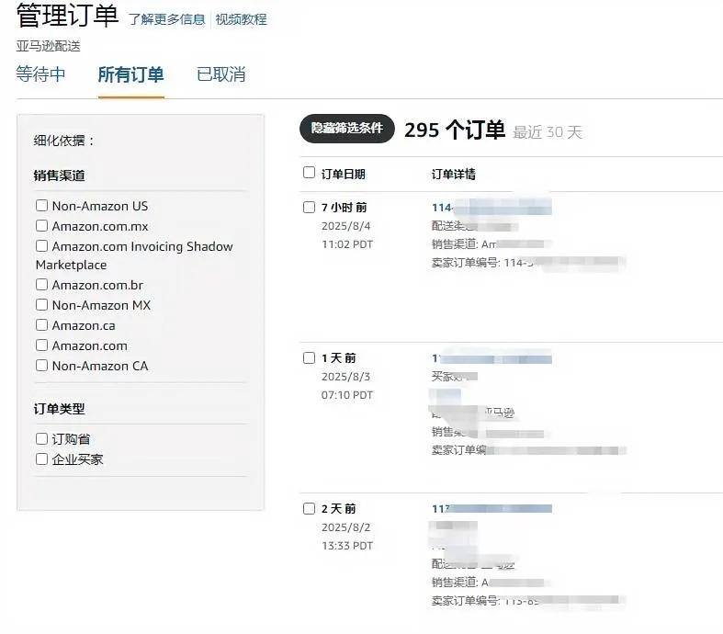Filter orders by Amazon.com checkbox
This screenshot has height=634, width=723.
pyautogui.click(x=41, y=345)
